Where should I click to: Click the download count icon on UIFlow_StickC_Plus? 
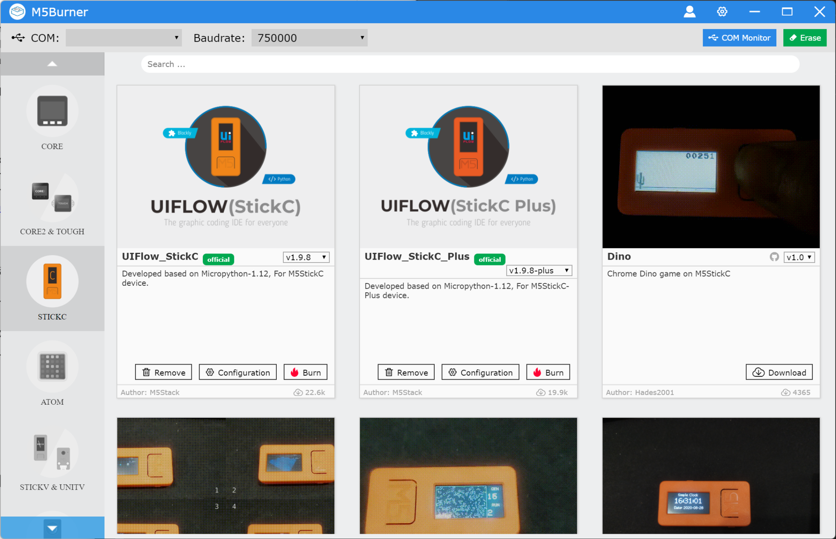(541, 392)
